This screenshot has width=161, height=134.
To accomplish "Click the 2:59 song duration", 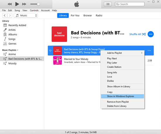I will [x=150, y=61].
